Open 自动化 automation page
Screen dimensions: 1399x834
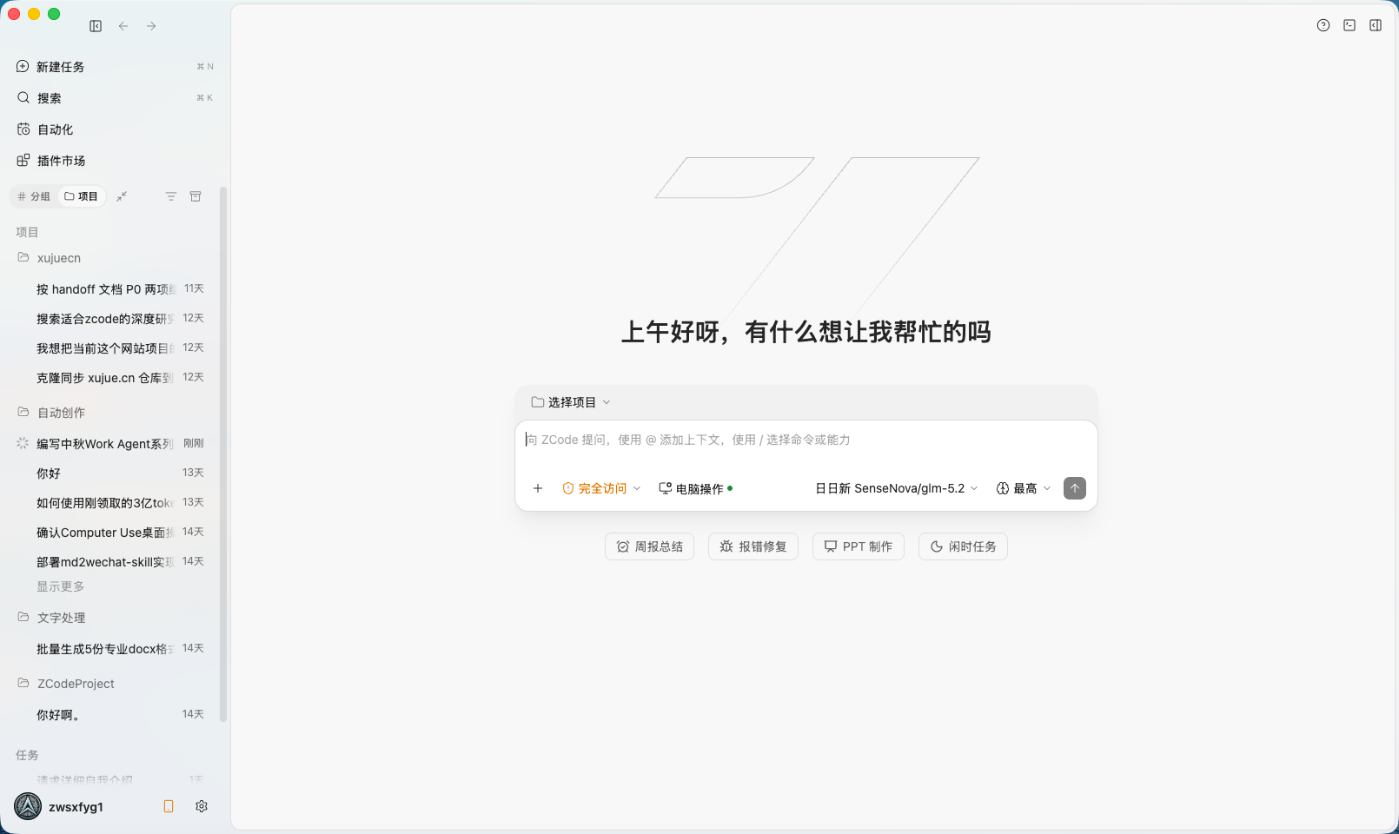pyautogui.click(x=114, y=129)
